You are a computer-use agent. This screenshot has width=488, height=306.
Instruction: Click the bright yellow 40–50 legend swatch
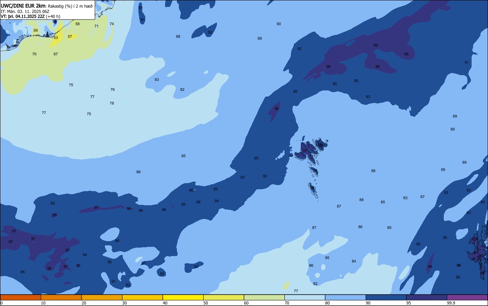click(183, 297)
